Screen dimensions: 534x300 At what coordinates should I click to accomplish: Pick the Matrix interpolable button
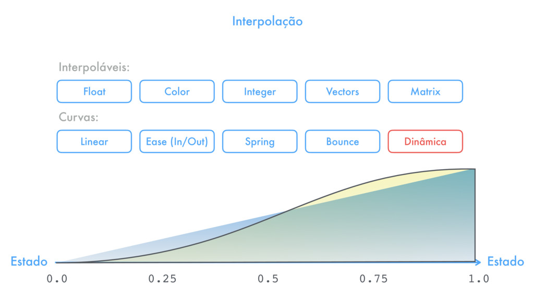tap(426, 92)
